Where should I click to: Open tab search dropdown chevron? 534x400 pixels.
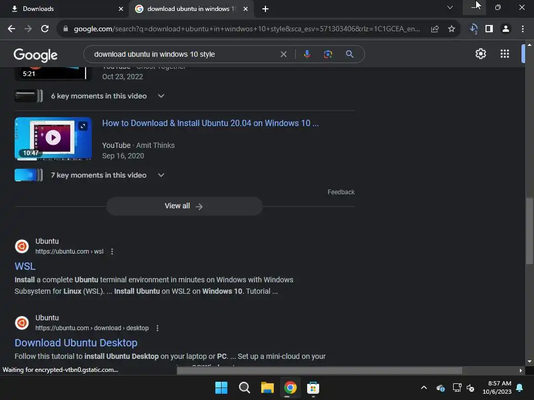tap(450, 7)
